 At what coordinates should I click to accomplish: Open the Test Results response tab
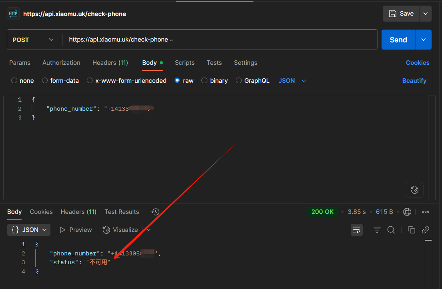click(122, 212)
